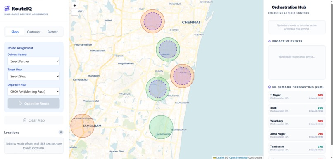Select the Anna Nagar demand forecast card

(x=297, y=135)
